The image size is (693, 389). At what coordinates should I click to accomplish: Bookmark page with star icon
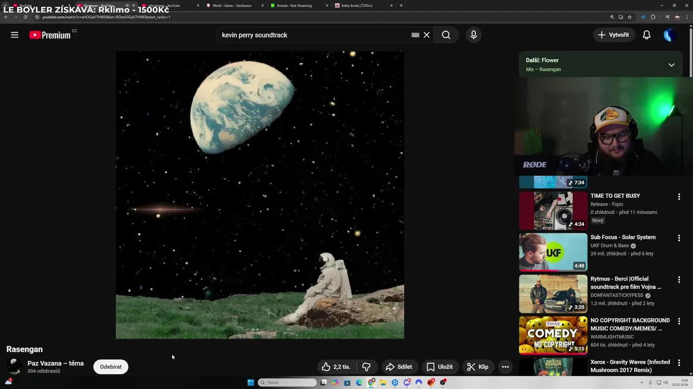630,17
